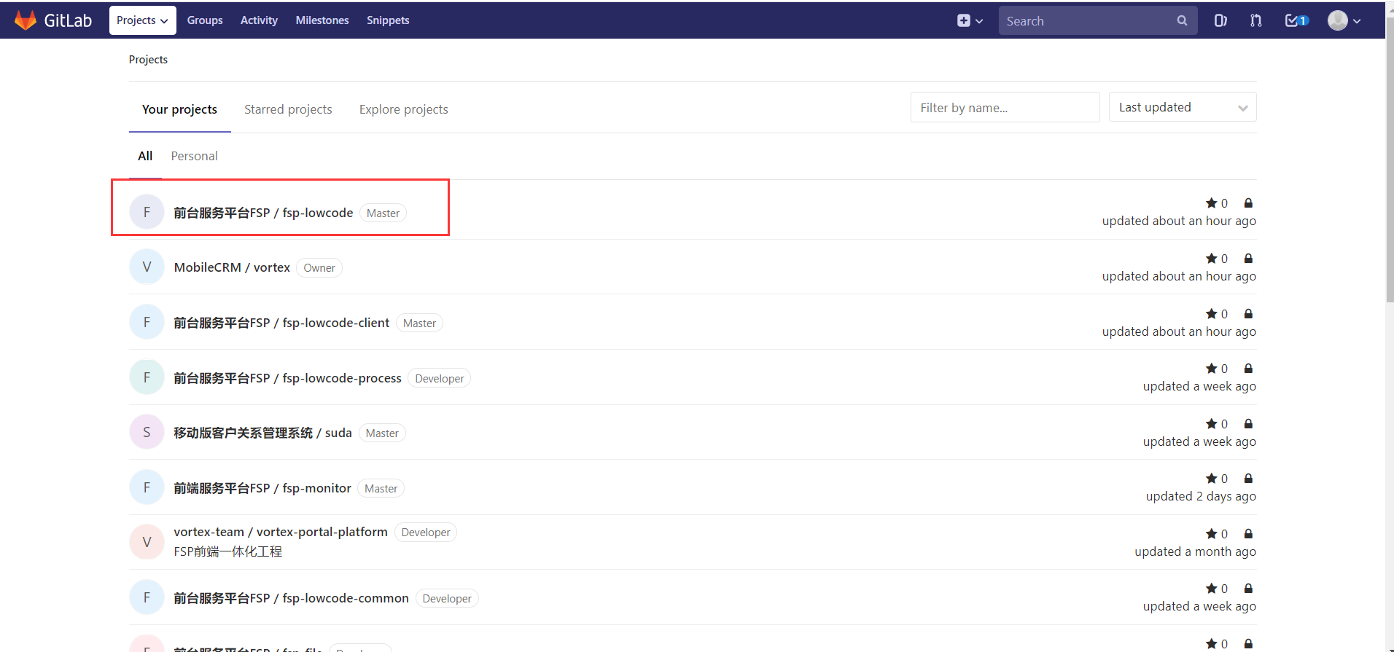Select the All sub-tab

145,156
